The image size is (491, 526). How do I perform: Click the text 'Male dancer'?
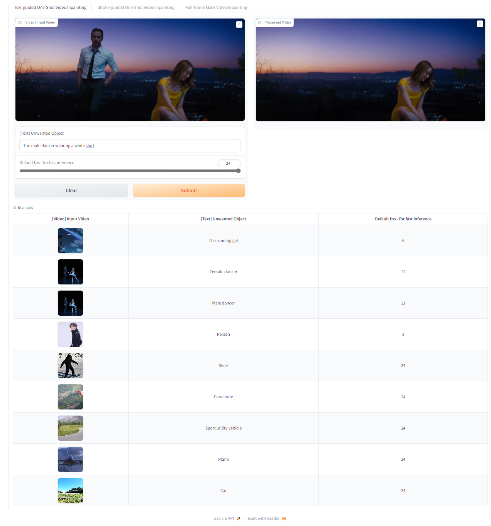[223, 303]
